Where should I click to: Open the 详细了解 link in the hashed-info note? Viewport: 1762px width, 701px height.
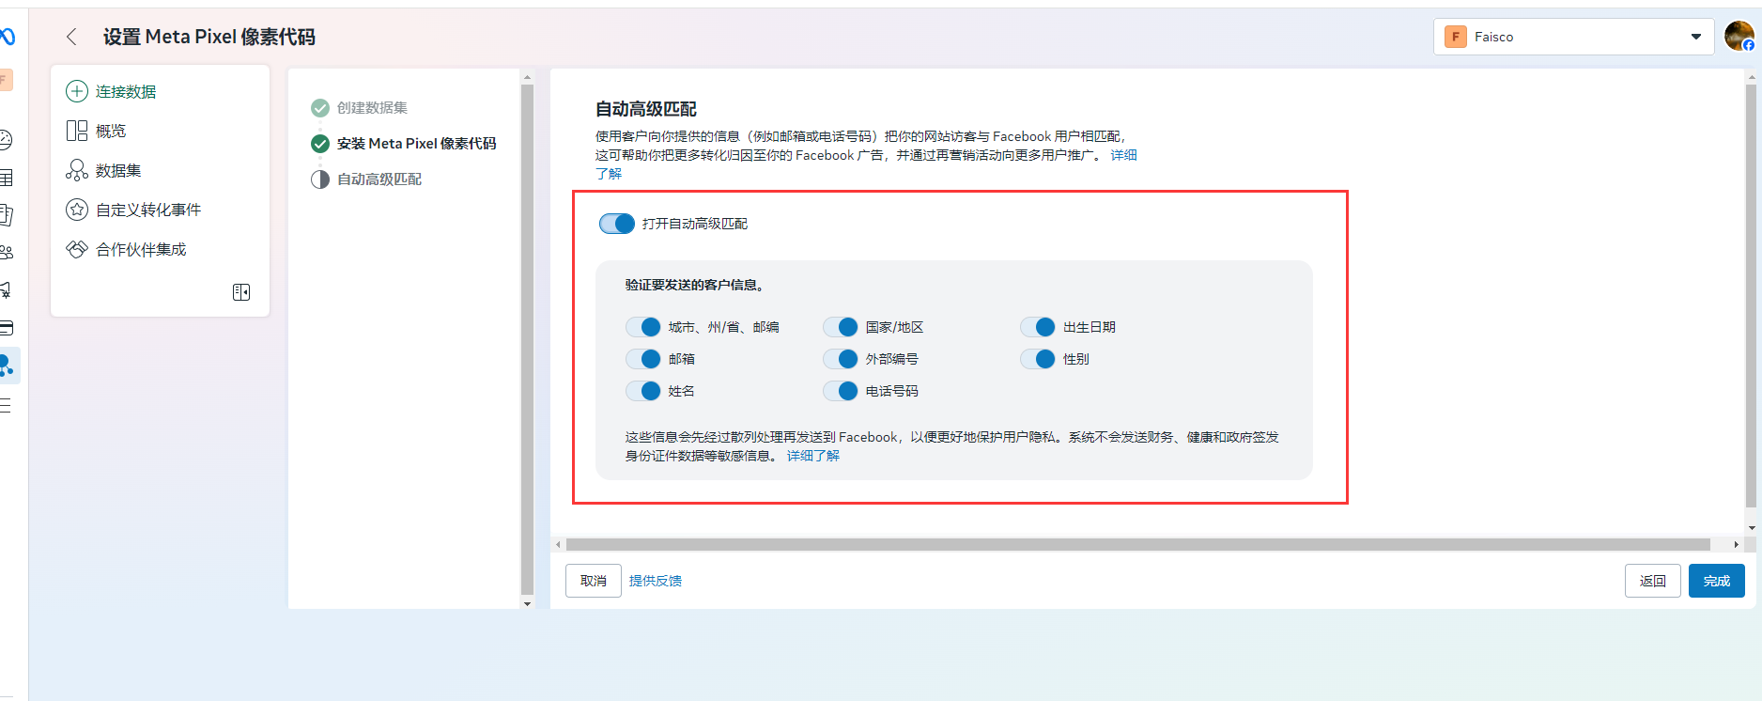(x=813, y=456)
